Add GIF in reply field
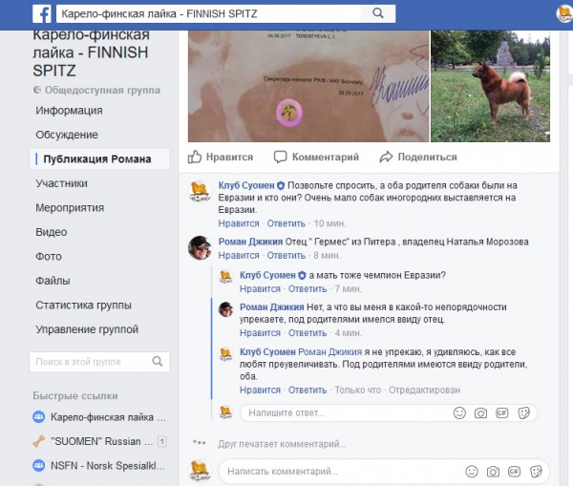This screenshot has height=486, width=573. click(501, 412)
